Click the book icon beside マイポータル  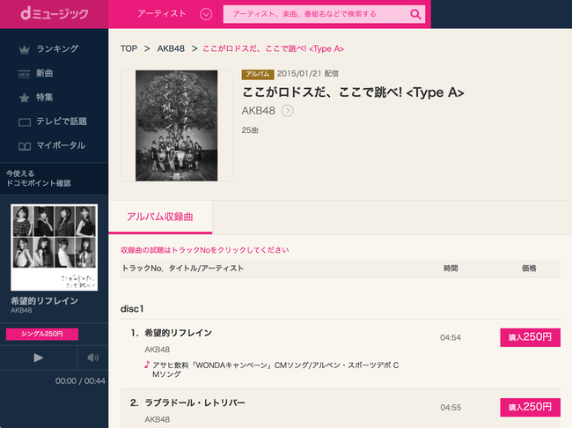(25, 146)
